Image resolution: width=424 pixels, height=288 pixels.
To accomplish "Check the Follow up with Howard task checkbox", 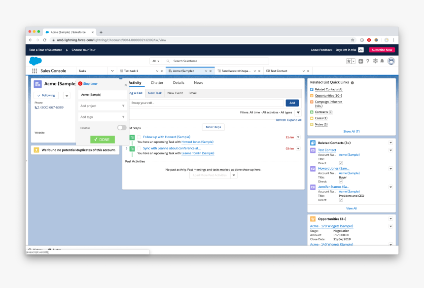I will click(139, 137).
